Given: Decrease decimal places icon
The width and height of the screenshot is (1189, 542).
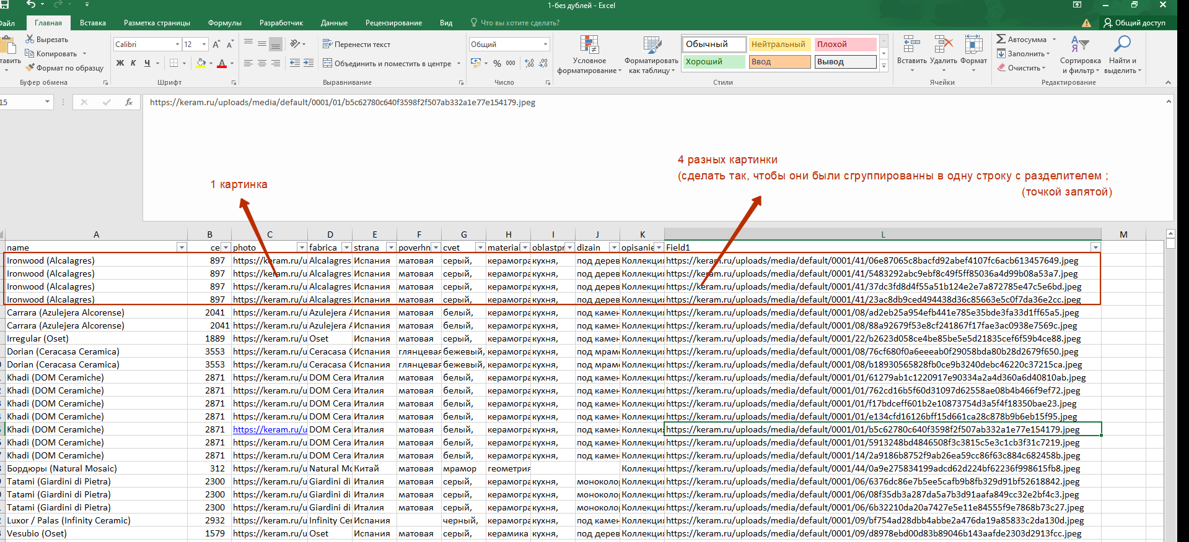Looking at the screenshot, I should click(x=543, y=63).
